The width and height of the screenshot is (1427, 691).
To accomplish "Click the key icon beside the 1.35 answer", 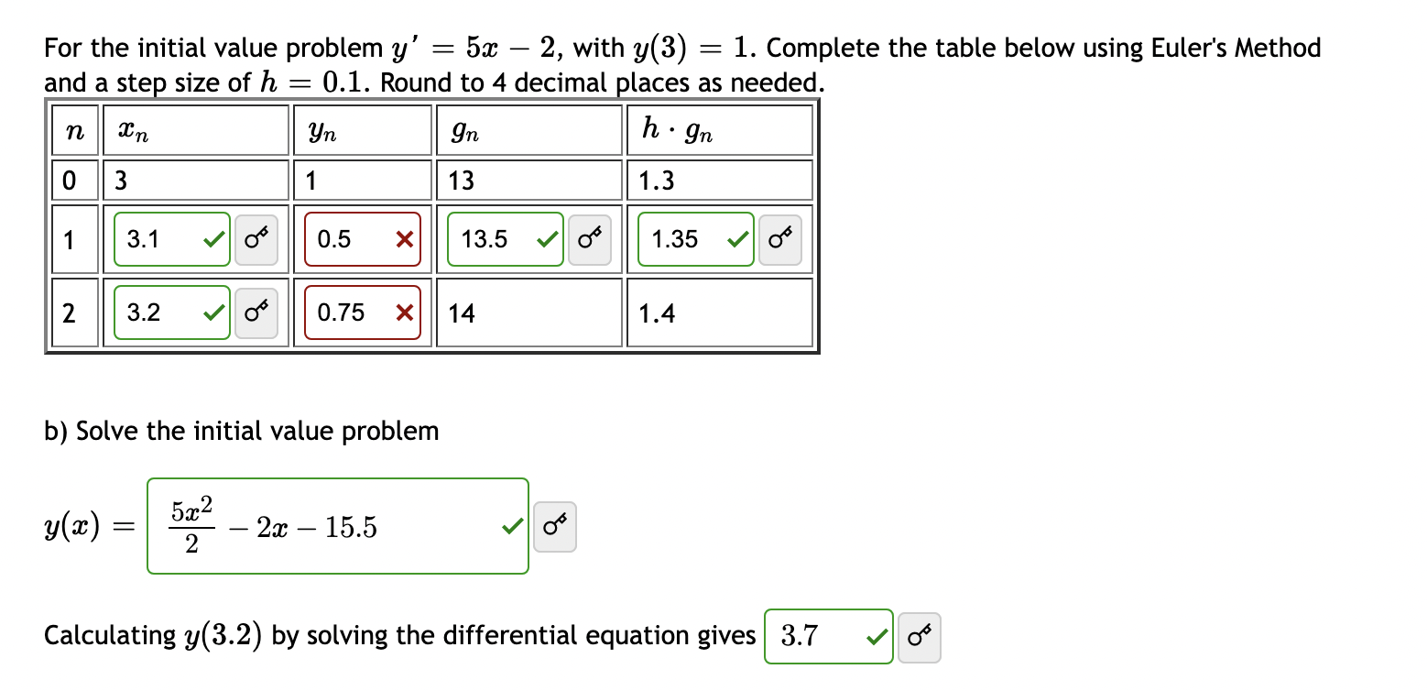I will [x=779, y=238].
